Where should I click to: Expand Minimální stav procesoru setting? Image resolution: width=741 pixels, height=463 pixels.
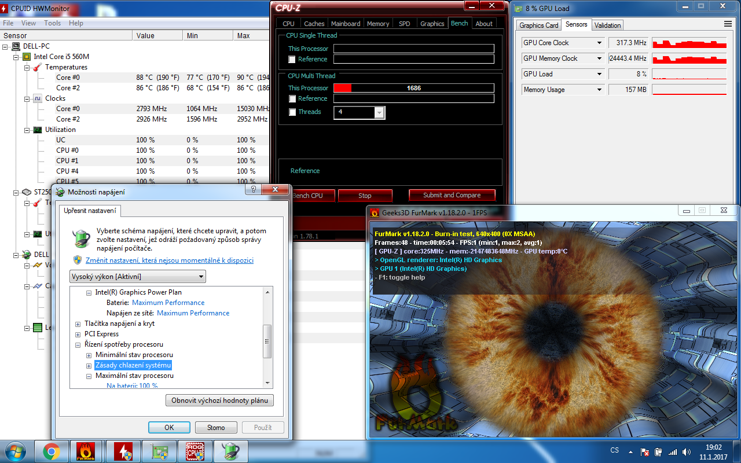click(x=89, y=355)
